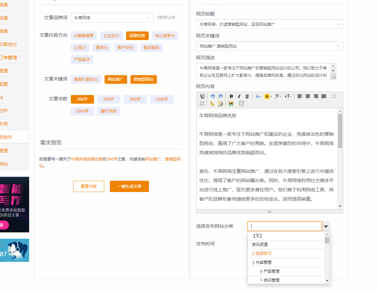The width and height of the screenshot is (377, 291).
Task: Clear the 网页标题 input field
Action: click(338, 24)
